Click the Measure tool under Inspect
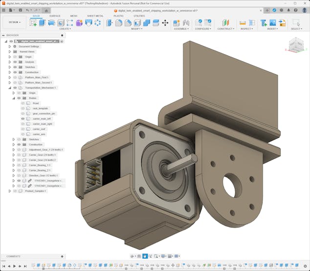This screenshot has width=310, height=271. [x=243, y=22]
